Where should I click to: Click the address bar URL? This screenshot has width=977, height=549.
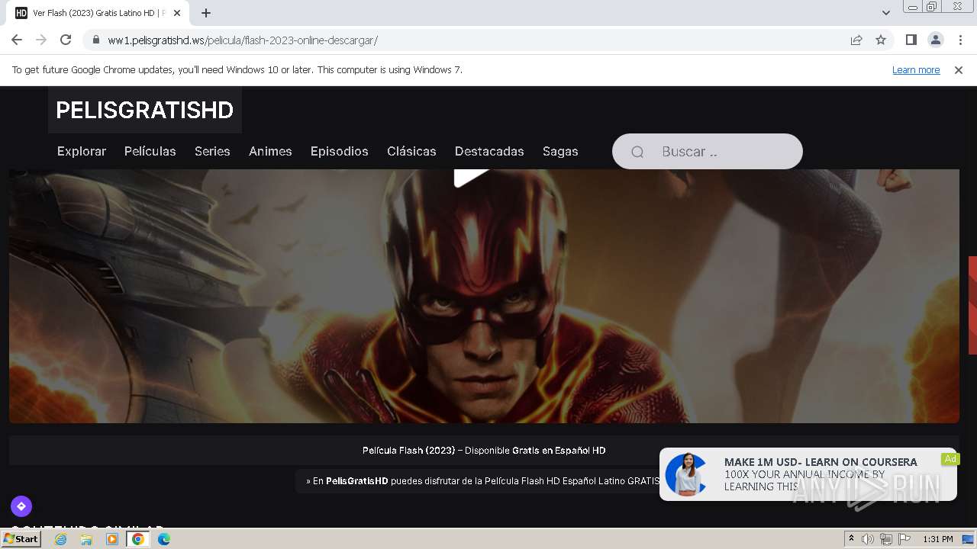coord(243,40)
